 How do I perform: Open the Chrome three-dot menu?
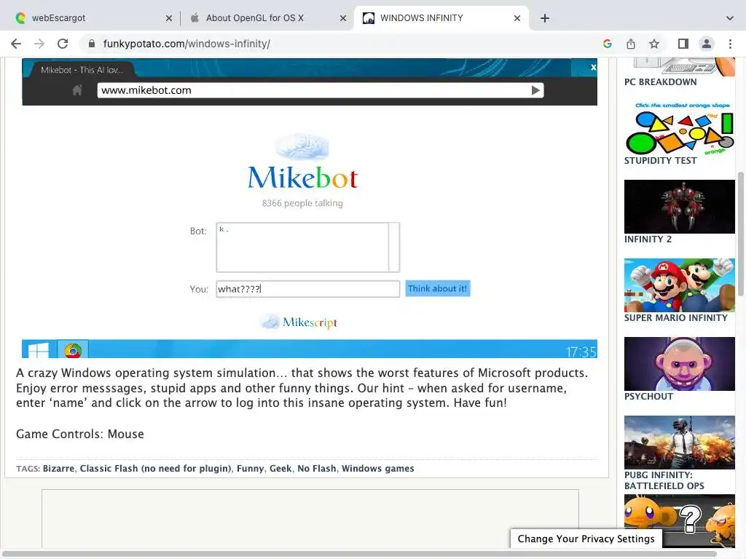pyautogui.click(x=730, y=44)
